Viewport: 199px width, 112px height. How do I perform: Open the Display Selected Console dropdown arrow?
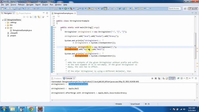184,78
